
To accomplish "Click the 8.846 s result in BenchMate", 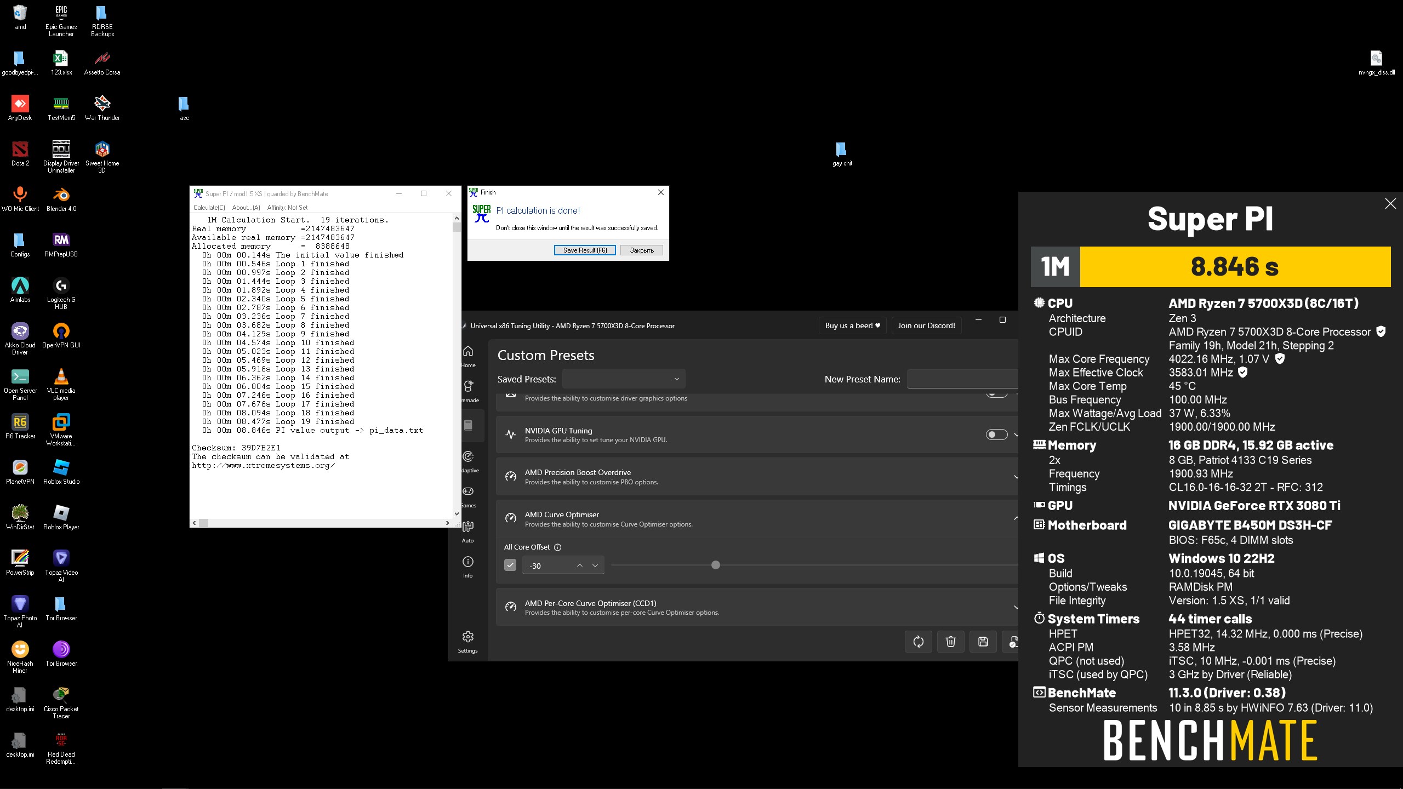I will [x=1235, y=267].
